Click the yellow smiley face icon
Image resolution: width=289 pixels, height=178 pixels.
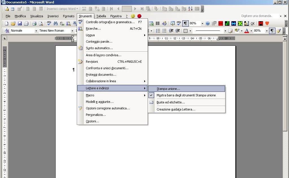[133, 16]
